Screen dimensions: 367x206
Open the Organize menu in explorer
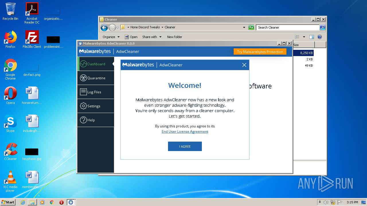coord(111,37)
